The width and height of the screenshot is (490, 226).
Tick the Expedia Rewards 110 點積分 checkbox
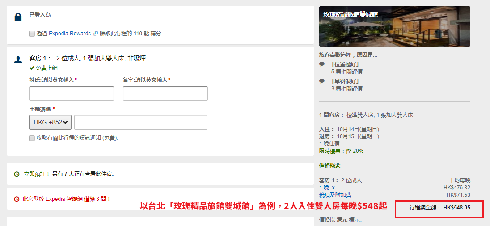32,34
